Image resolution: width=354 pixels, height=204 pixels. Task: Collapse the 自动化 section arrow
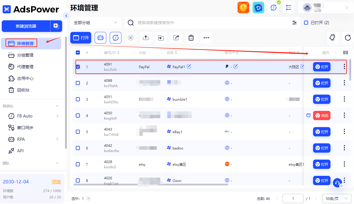pos(57,106)
